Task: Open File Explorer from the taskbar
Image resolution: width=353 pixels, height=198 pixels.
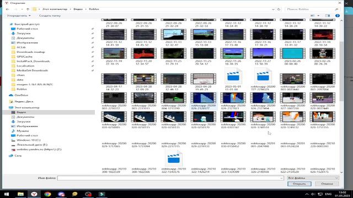Action: tap(20, 194)
